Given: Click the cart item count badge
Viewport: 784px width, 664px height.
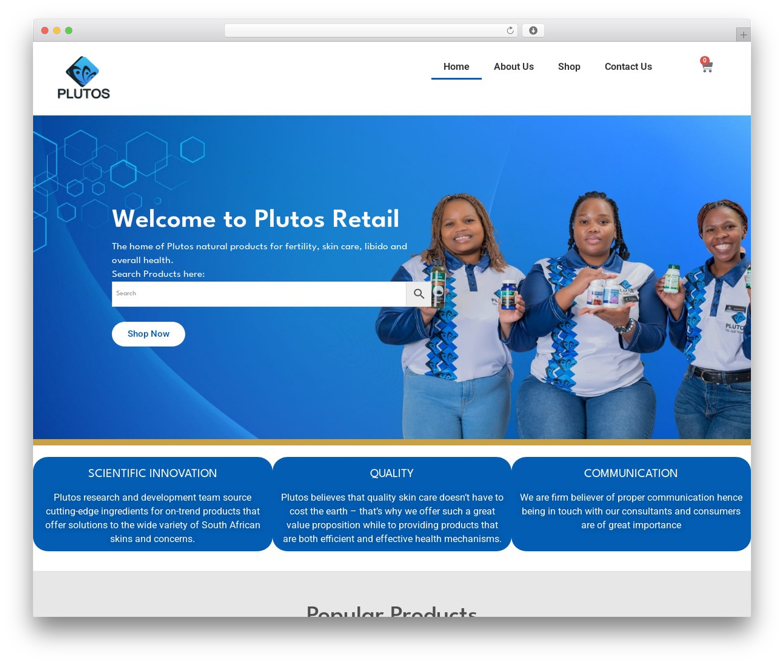Looking at the screenshot, I should pos(705,61).
